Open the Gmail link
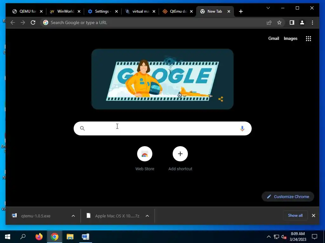Image resolution: width=325 pixels, height=243 pixels. pyautogui.click(x=274, y=38)
